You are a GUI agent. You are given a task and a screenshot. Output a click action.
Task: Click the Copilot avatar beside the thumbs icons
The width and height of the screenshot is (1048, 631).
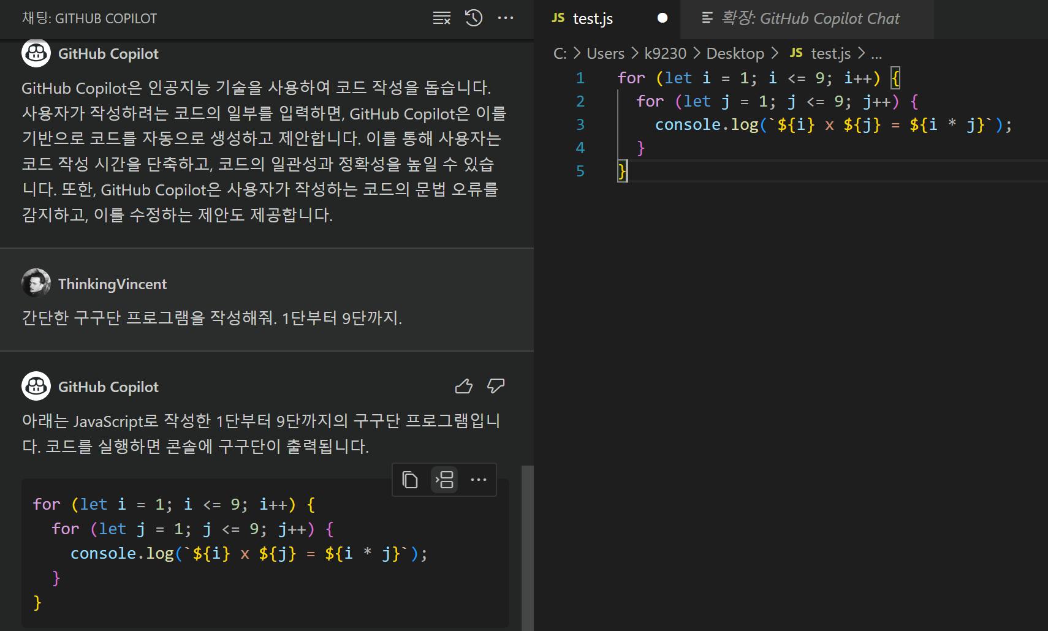click(36, 387)
